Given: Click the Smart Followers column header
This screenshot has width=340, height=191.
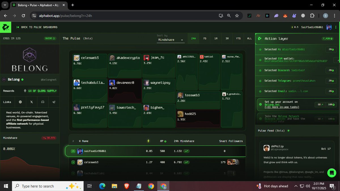Looking at the screenshot, I should (231, 141).
